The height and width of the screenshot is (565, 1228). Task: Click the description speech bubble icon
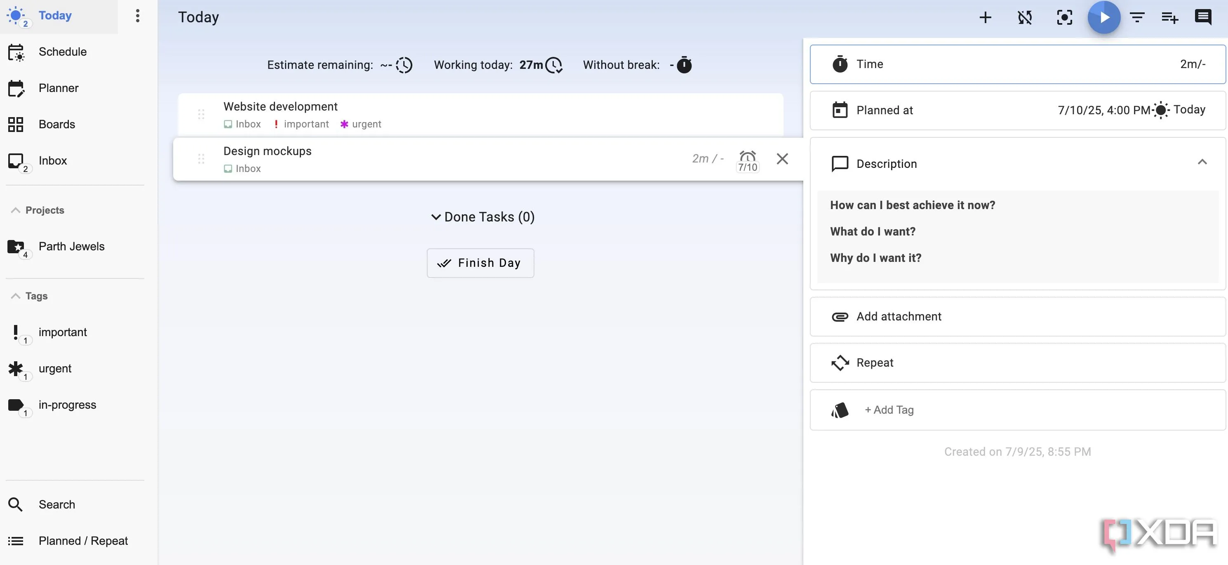click(x=840, y=164)
